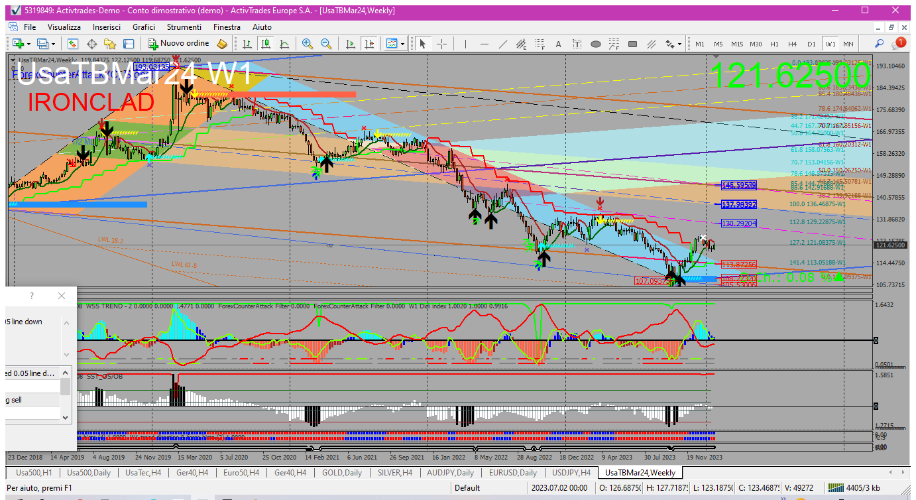
Task: Open the File menu
Action: tap(30, 27)
